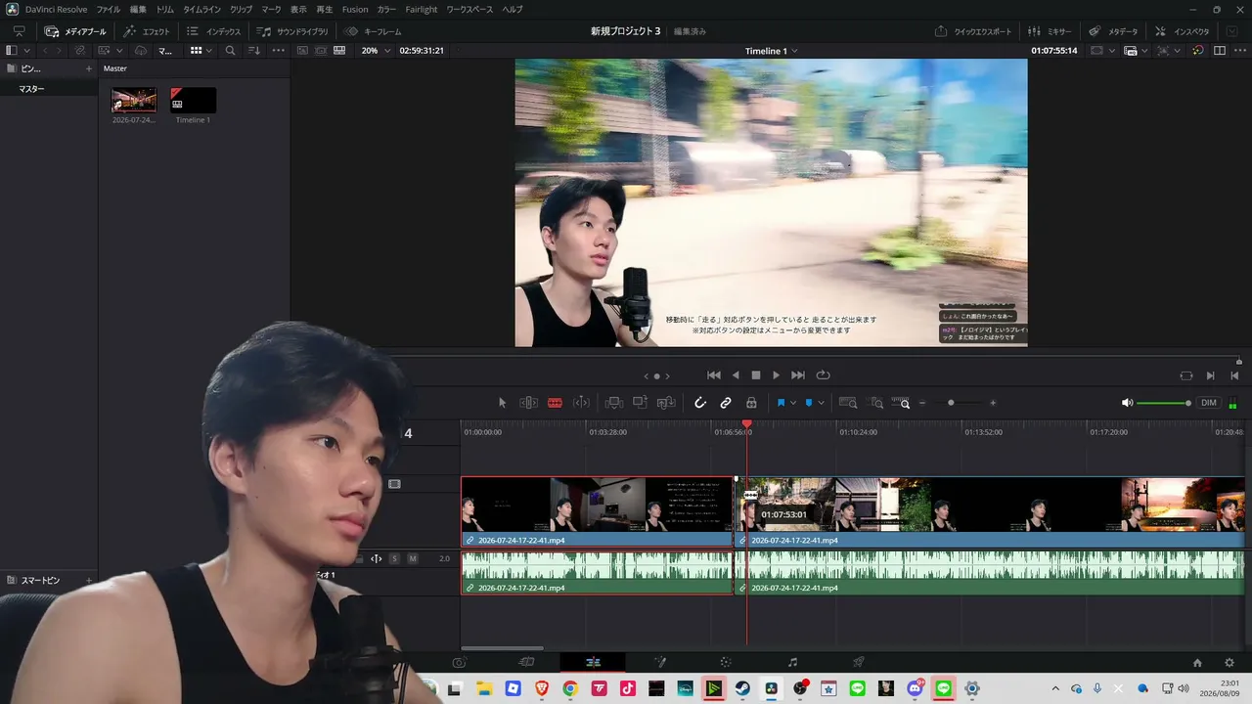This screenshot has height=704, width=1252.
Task: Add a blue flag to the clip
Action: (781, 403)
